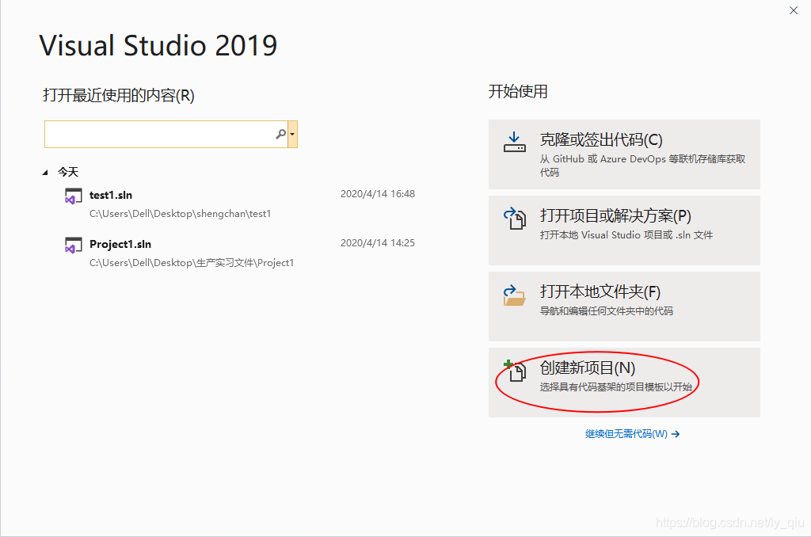The height and width of the screenshot is (537, 811).
Task: Click the open local folder icon
Action: click(x=514, y=295)
